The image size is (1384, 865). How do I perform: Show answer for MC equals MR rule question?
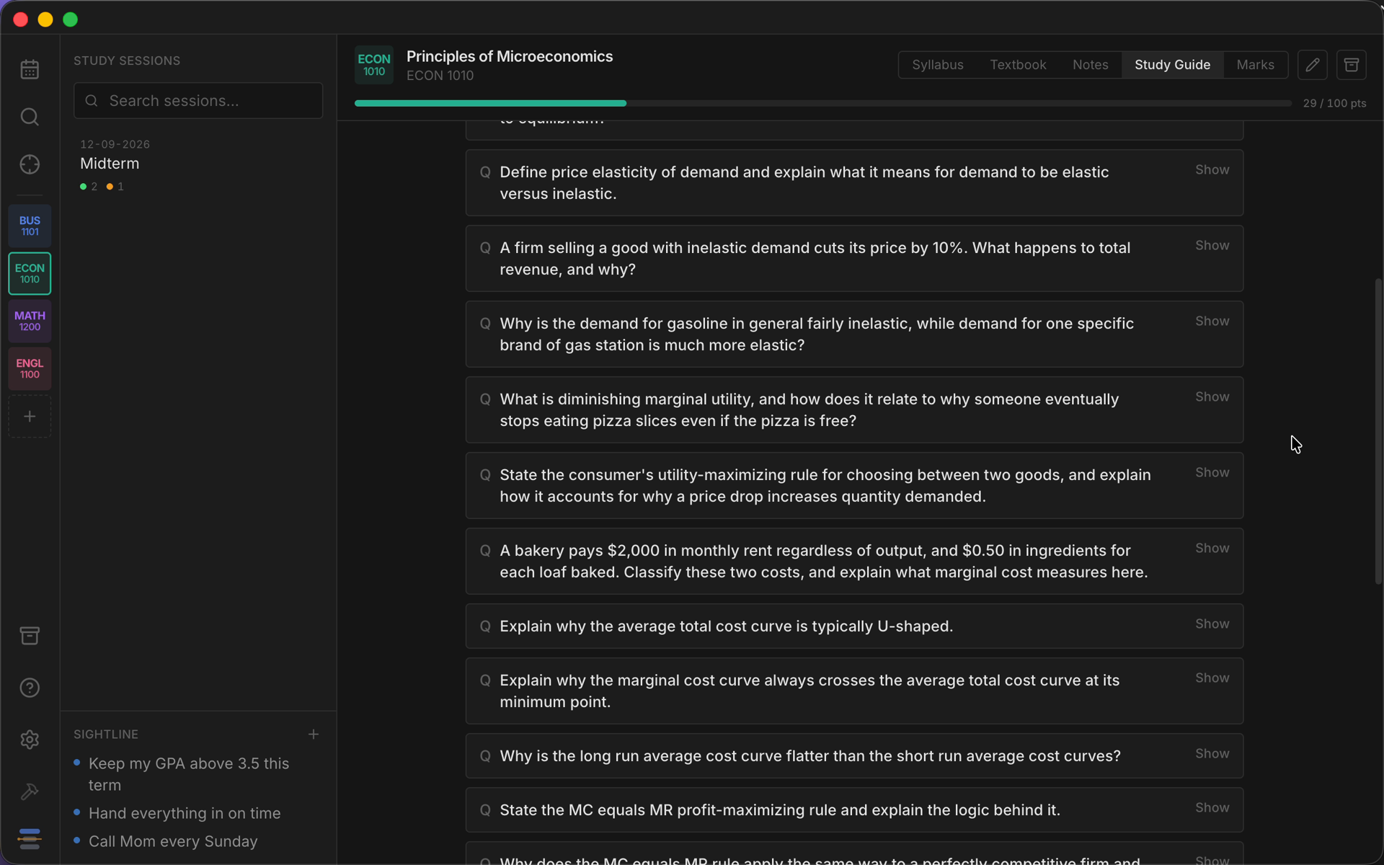[1212, 808]
